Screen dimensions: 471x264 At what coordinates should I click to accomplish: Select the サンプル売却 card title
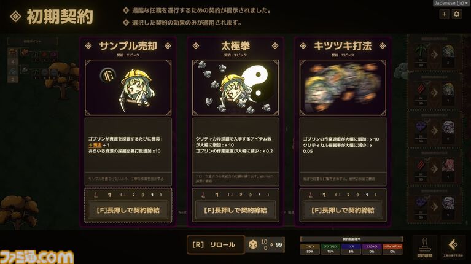click(x=128, y=46)
